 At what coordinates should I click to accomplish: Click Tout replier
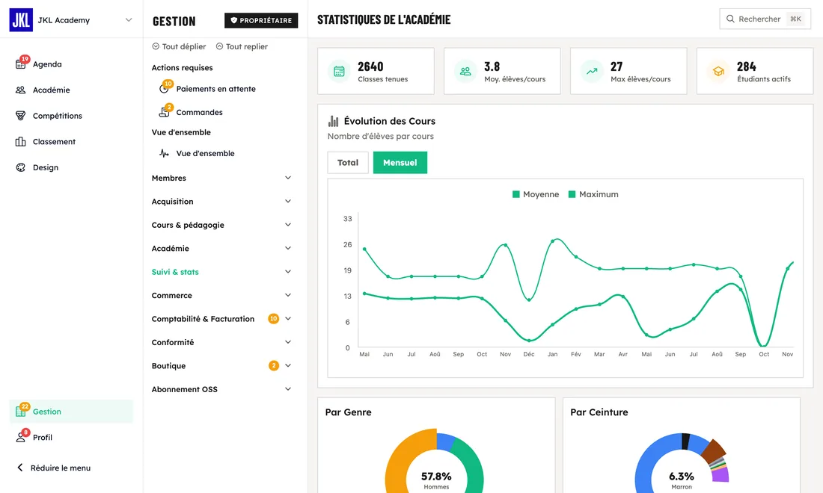[x=242, y=46]
